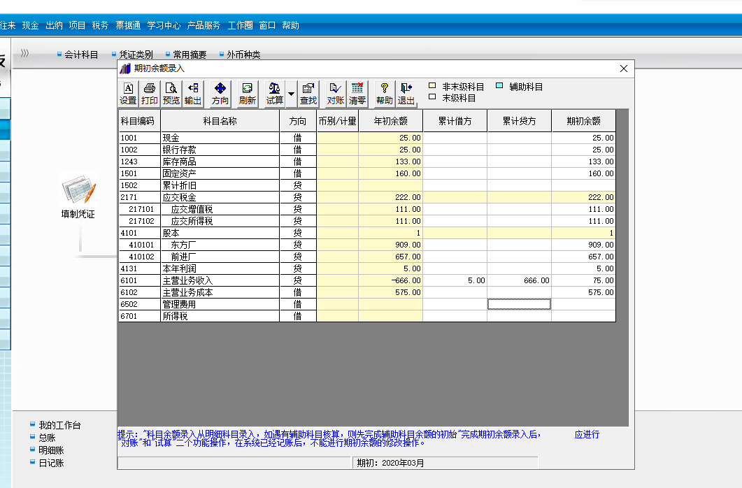
Task: Click the 科目名称 column header
Action: [220, 120]
